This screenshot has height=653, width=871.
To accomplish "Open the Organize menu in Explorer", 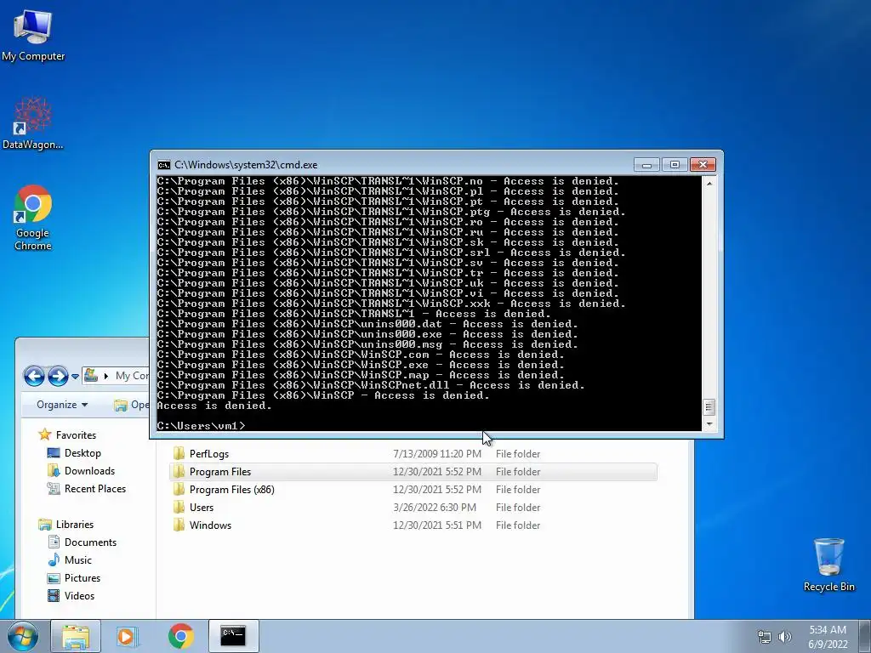I will [62, 405].
